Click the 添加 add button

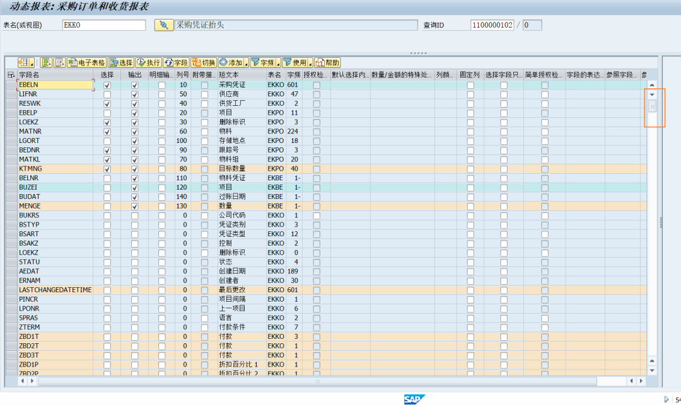pos(231,62)
